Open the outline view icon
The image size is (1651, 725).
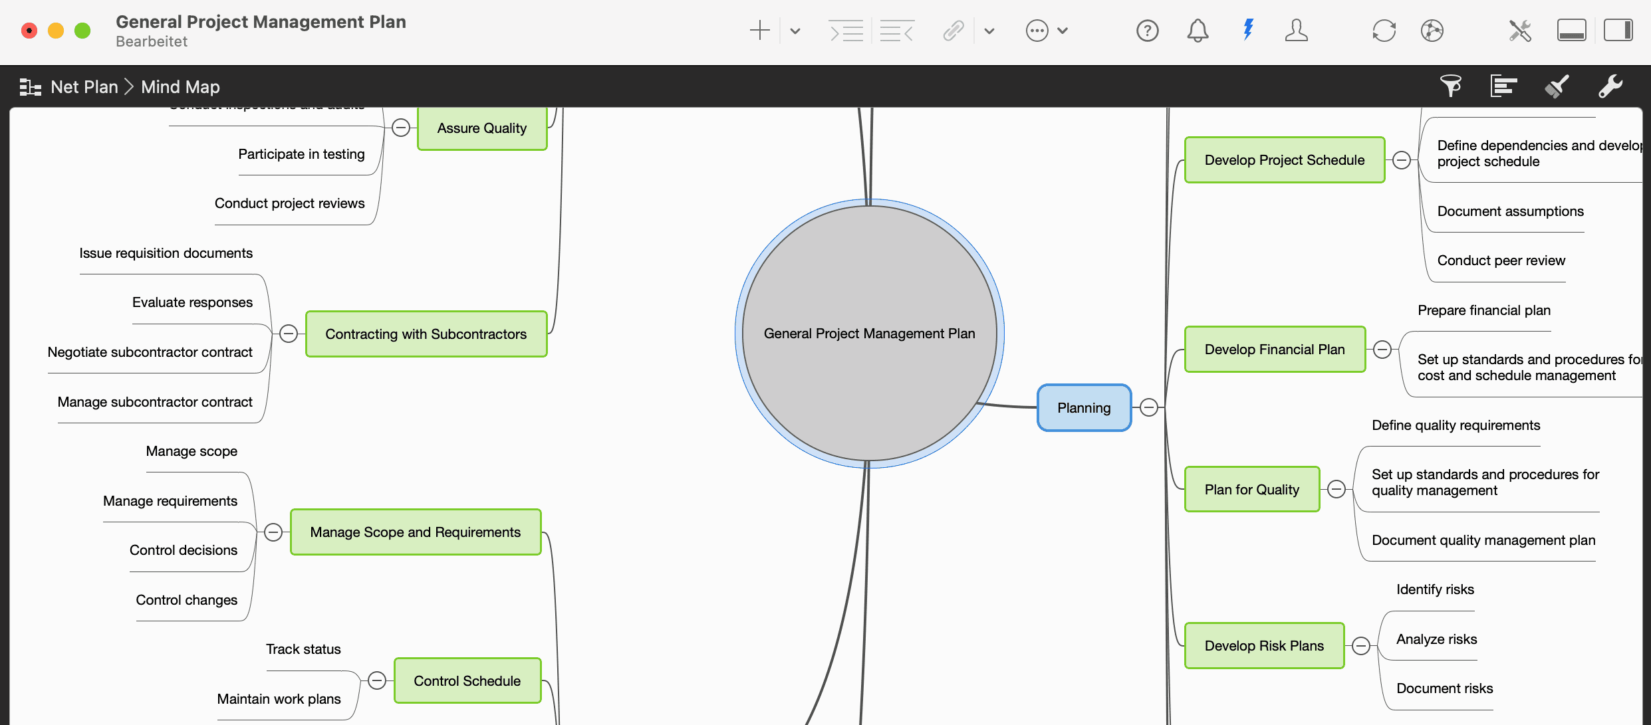coord(1503,86)
